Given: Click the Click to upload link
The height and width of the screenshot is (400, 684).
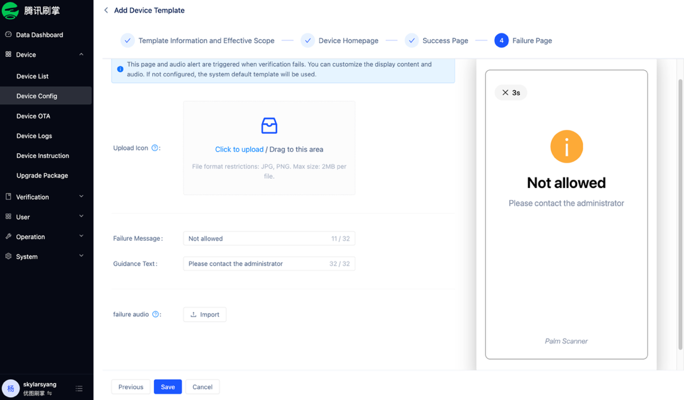Looking at the screenshot, I should [239, 149].
